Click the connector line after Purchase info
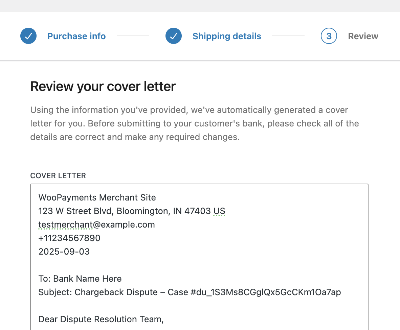The width and height of the screenshot is (400, 330). 133,36
